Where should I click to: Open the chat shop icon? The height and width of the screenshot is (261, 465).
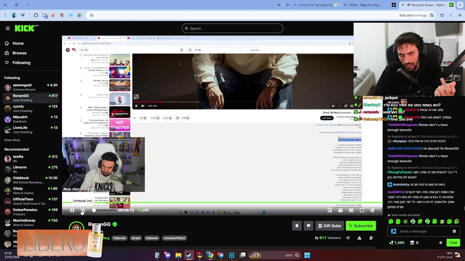(x=412, y=243)
